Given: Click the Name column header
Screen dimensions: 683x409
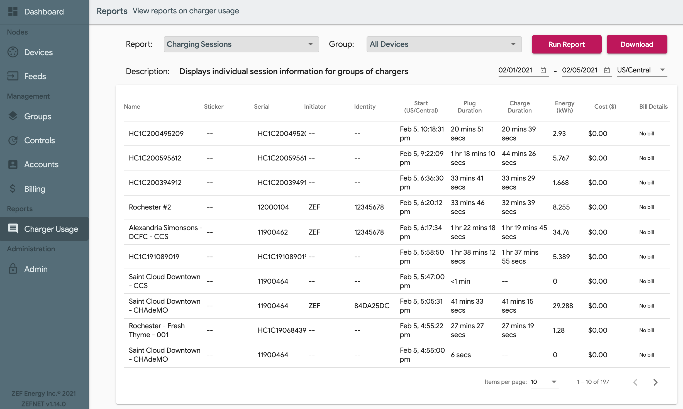Looking at the screenshot, I should [x=132, y=106].
